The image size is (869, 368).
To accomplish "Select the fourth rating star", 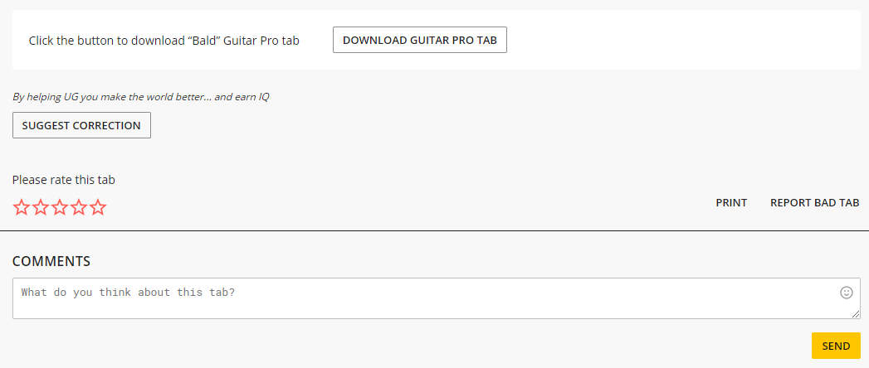I will (x=79, y=207).
